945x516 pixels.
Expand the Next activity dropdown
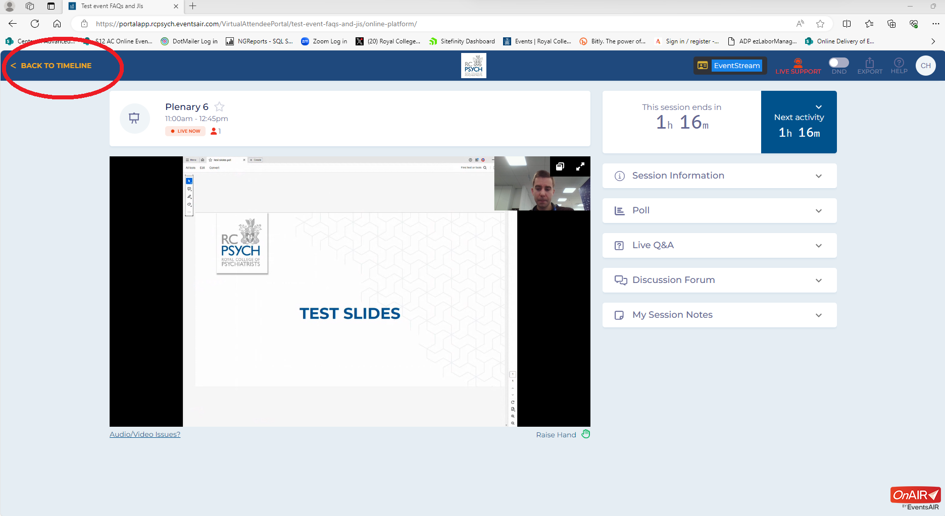point(818,107)
